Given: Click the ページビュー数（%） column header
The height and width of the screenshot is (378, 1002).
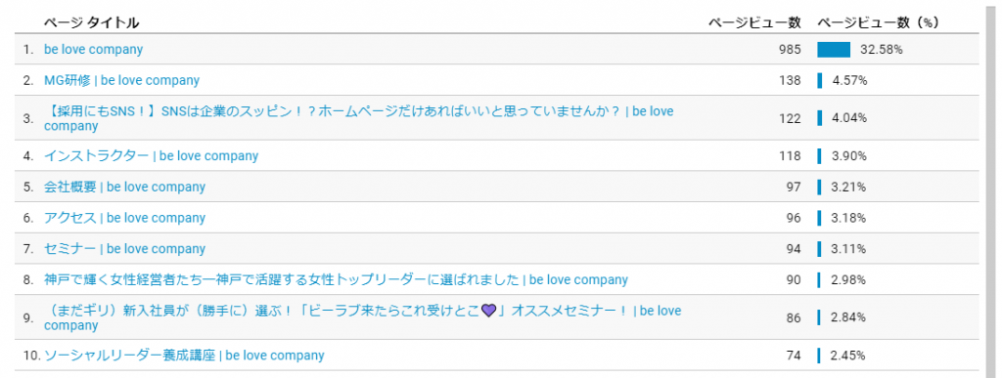Looking at the screenshot, I should pos(878,22).
